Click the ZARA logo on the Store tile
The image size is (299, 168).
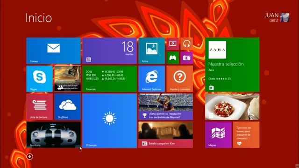(x=217, y=50)
